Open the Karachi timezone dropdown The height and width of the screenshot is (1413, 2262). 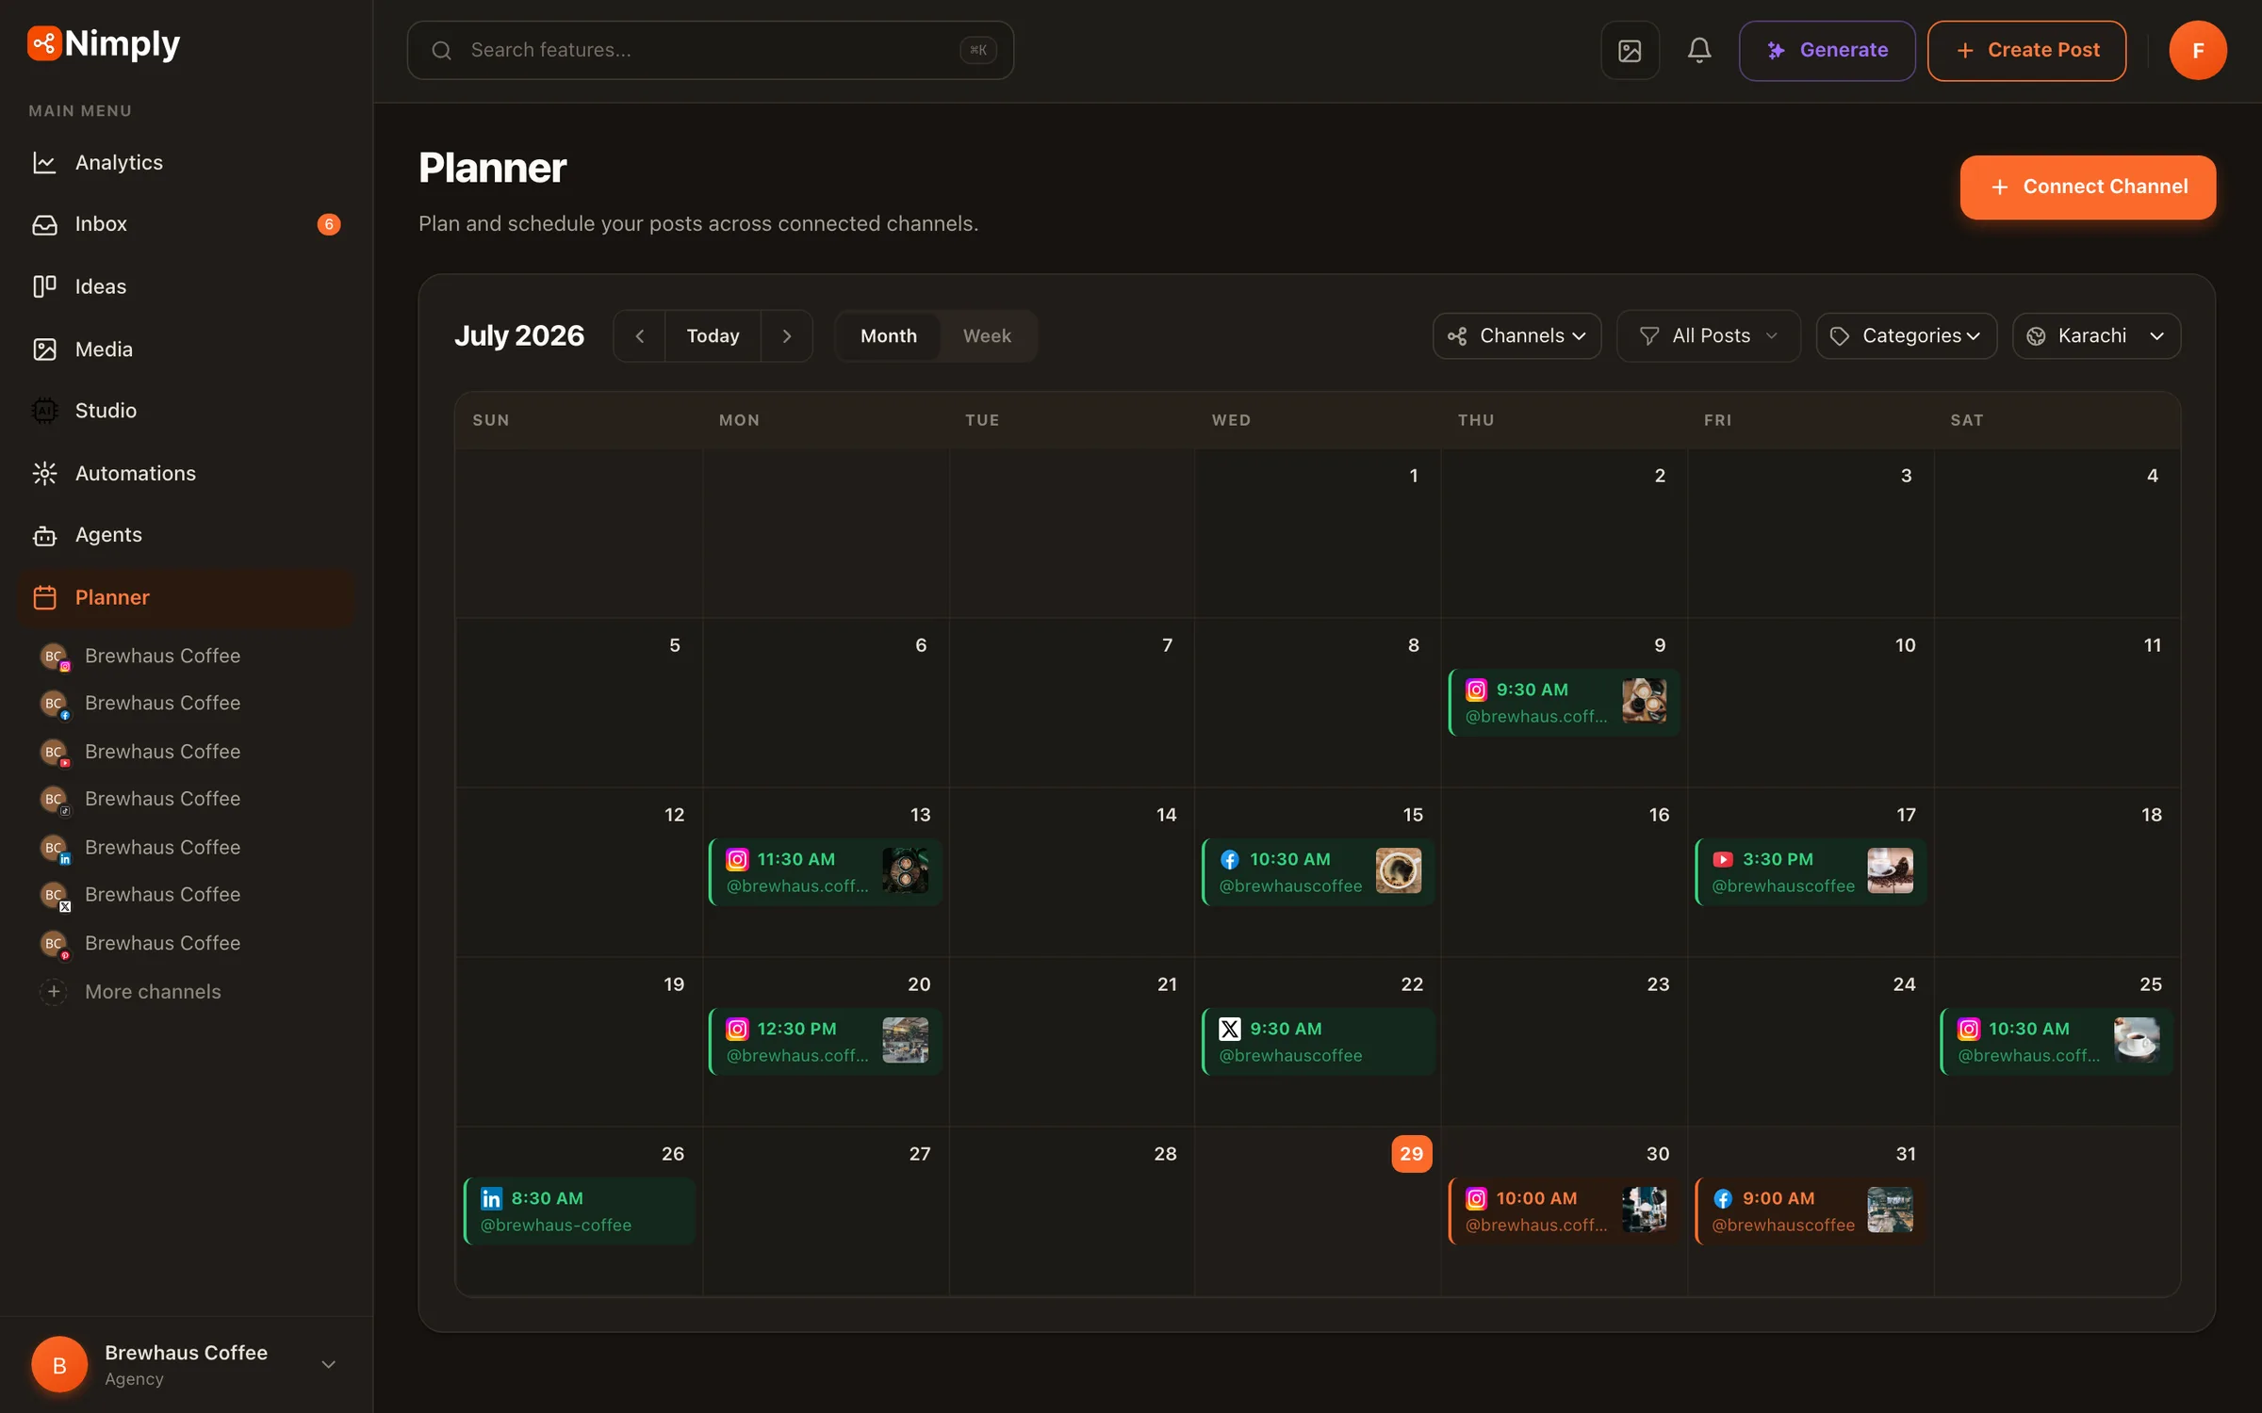point(2096,336)
